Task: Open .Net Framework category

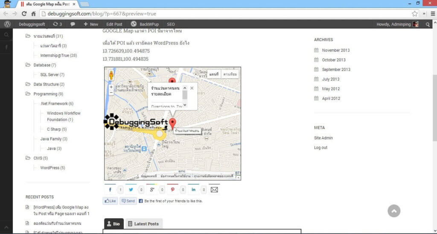Action: 57,103
